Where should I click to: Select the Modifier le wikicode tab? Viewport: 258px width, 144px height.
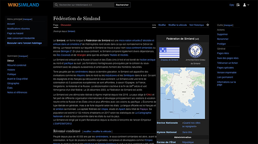[177, 25]
